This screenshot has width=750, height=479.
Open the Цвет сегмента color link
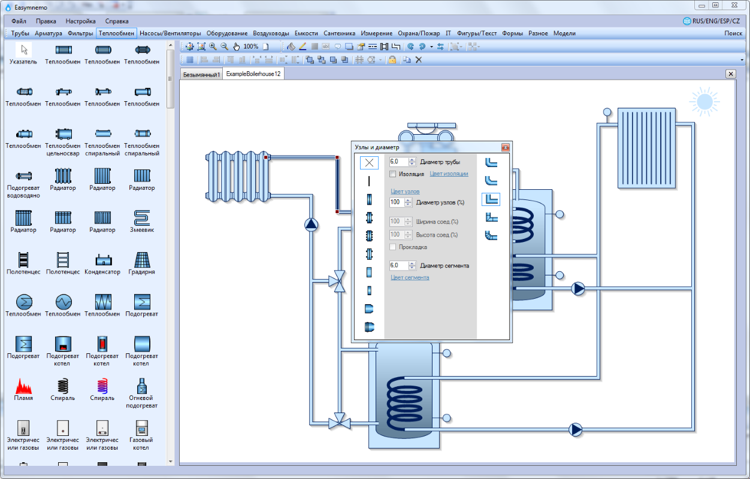pos(410,277)
